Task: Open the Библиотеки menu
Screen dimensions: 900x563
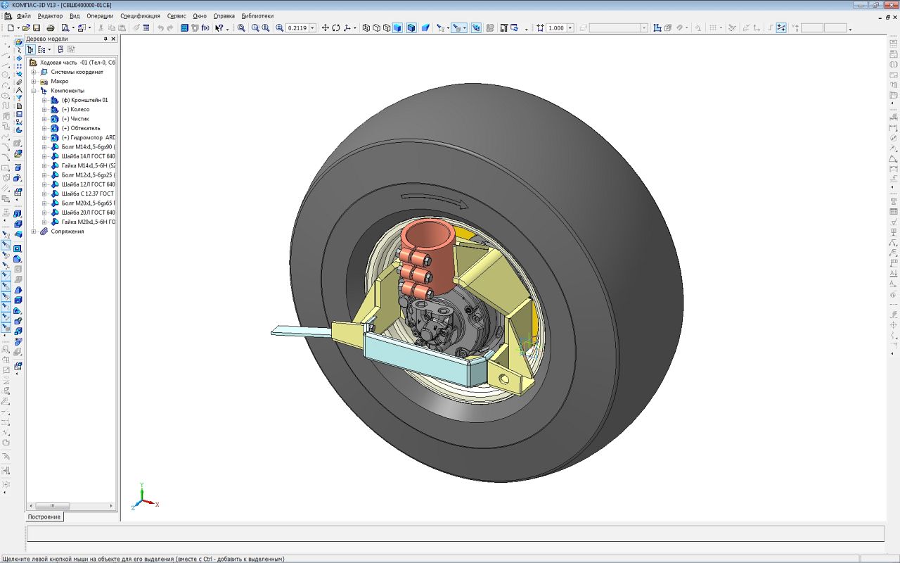Action: (257, 15)
